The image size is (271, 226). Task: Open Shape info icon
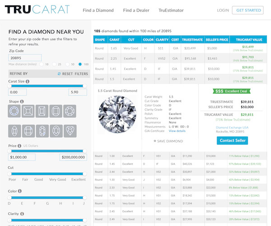click(x=22, y=102)
